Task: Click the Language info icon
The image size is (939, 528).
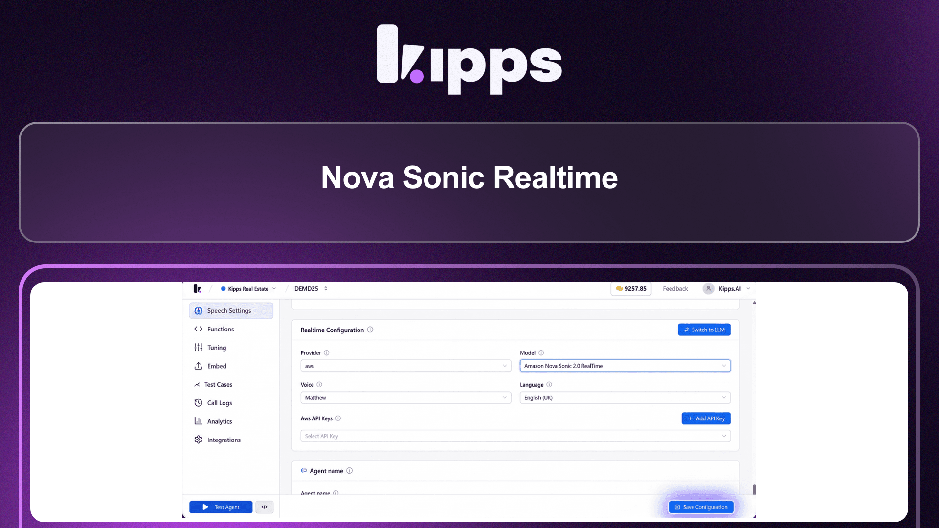Action: [549, 385]
